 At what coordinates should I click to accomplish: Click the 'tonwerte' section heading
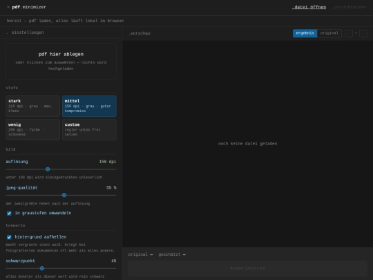[15, 225]
